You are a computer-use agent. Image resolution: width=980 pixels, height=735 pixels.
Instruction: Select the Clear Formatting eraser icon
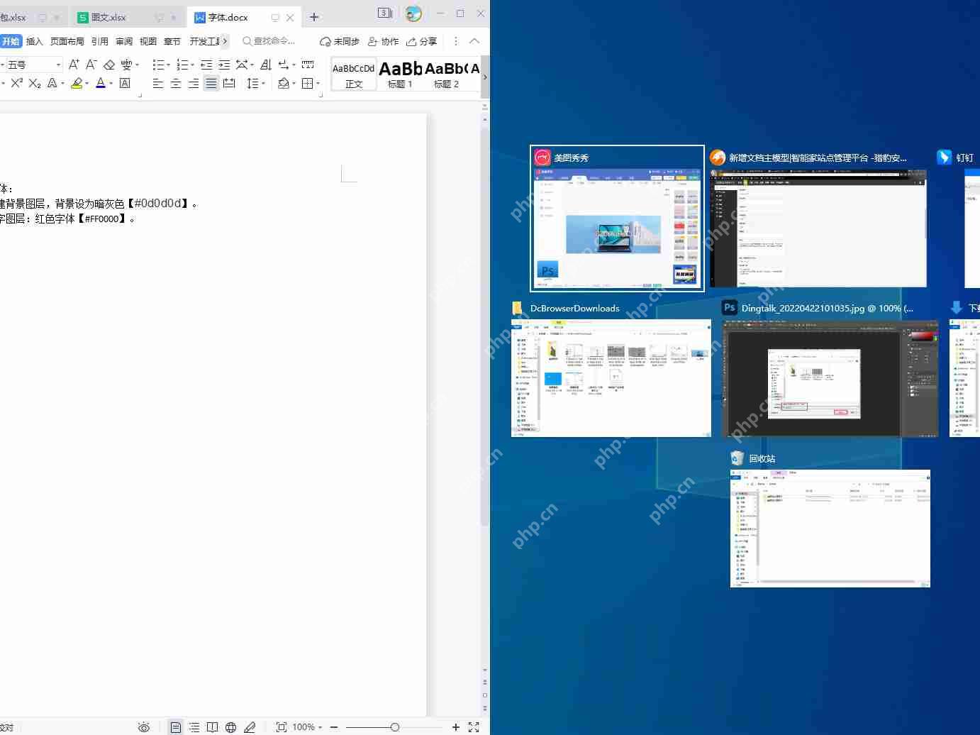click(x=108, y=65)
